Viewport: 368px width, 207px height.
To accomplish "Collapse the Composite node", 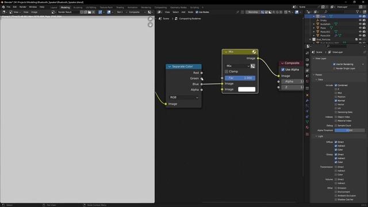I will [x=282, y=63].
